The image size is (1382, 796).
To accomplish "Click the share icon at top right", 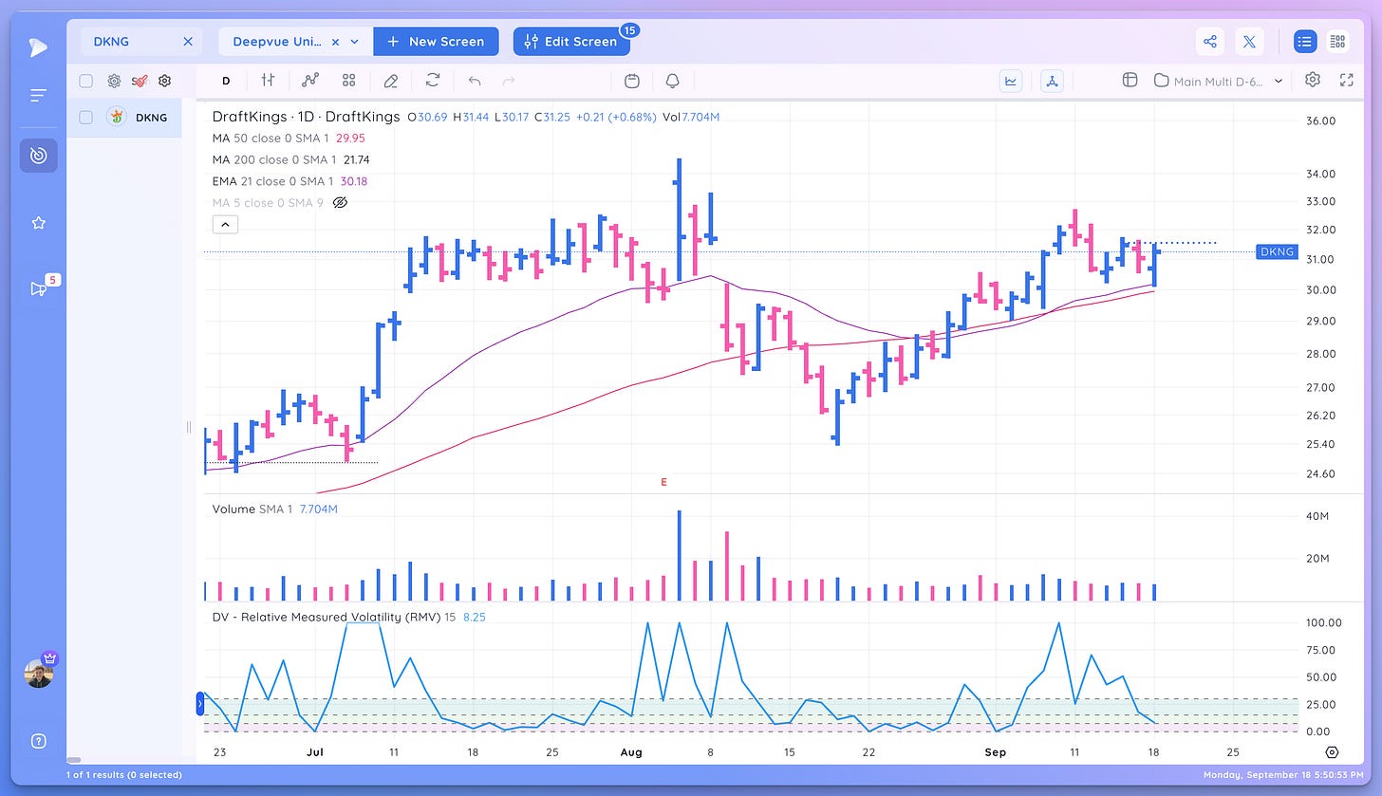I will pyautogui.click(x=1210, y=42).
